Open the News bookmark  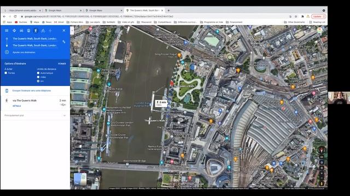pos(46,22)
